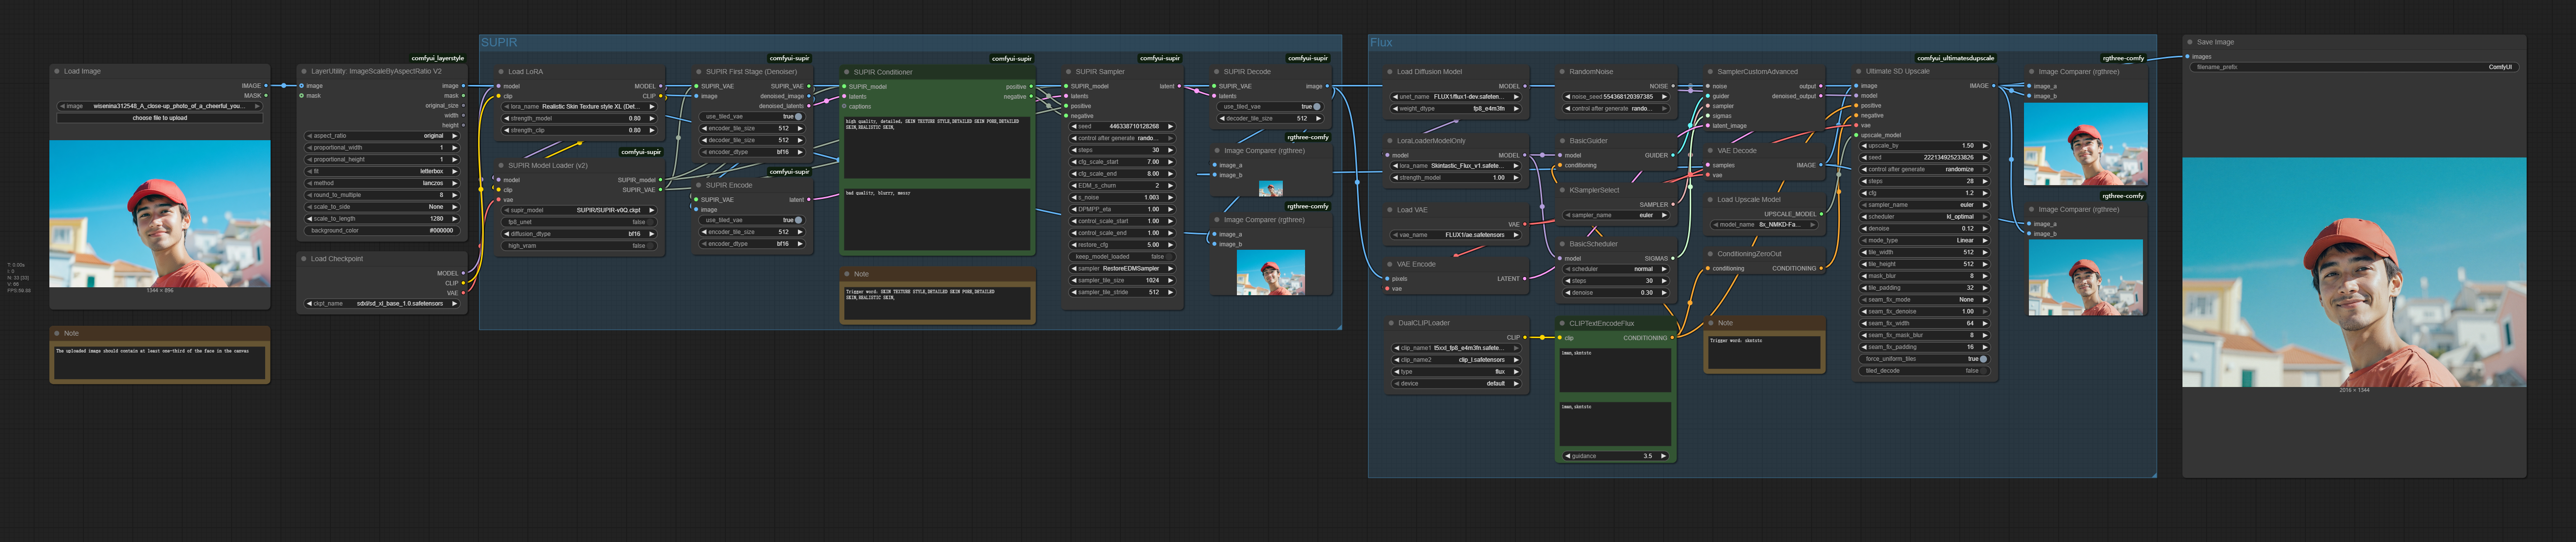Open the scheduler combo showing kl_optimal
The width and height of the screenshot is (2576, 542).
1924,217
